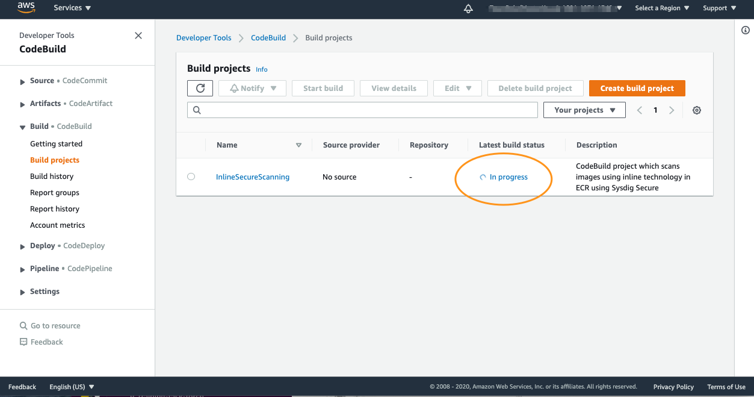Click the AWS logo home icon

(26, 8)
